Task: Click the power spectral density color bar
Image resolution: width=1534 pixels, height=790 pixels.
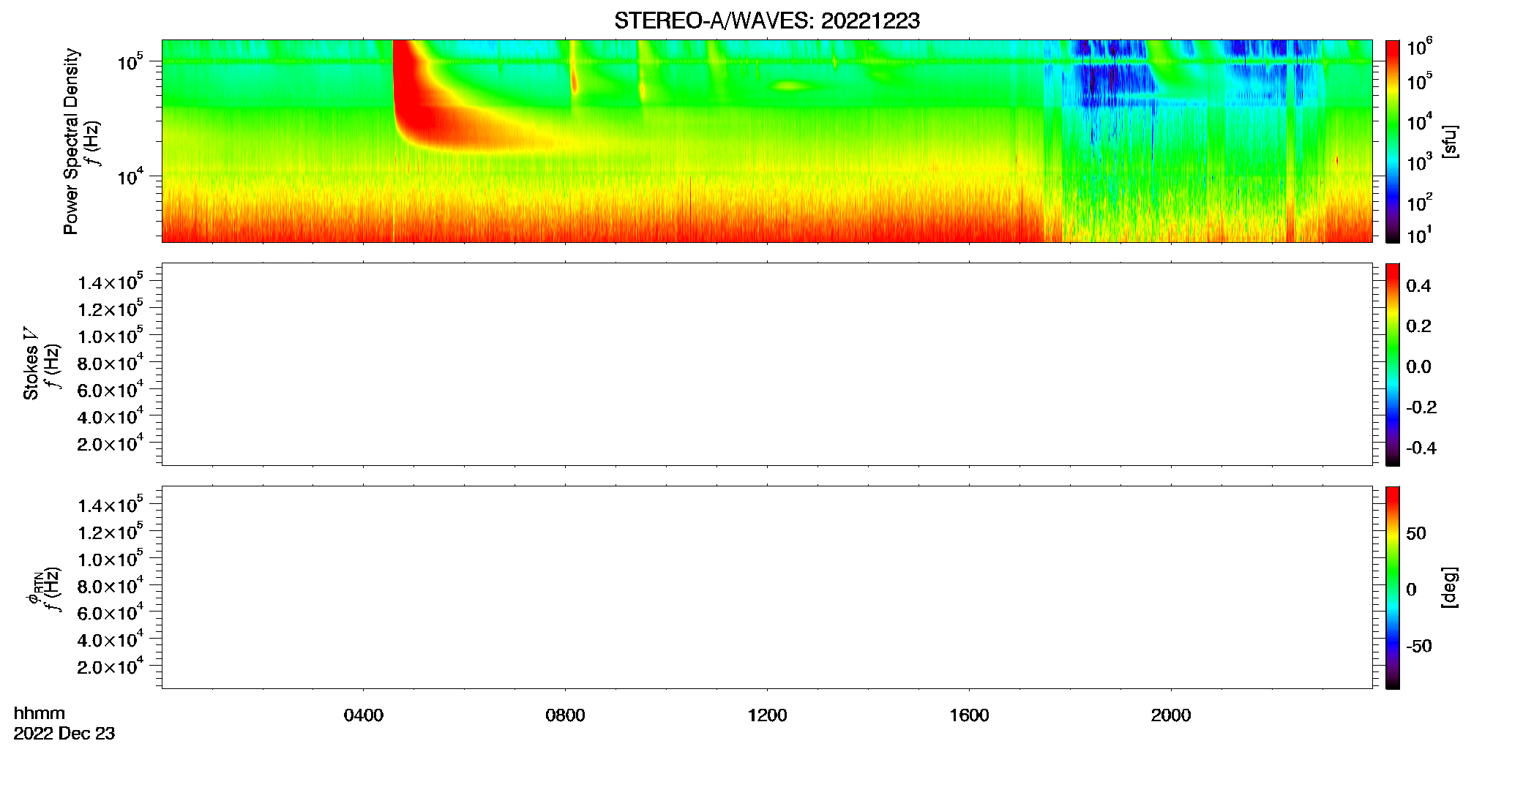Action: 1393,141
